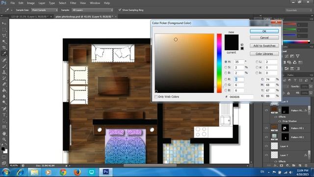Collapse effects on Layer 7
Viewport: 314px width, 177px height.
tap(309, 155)
